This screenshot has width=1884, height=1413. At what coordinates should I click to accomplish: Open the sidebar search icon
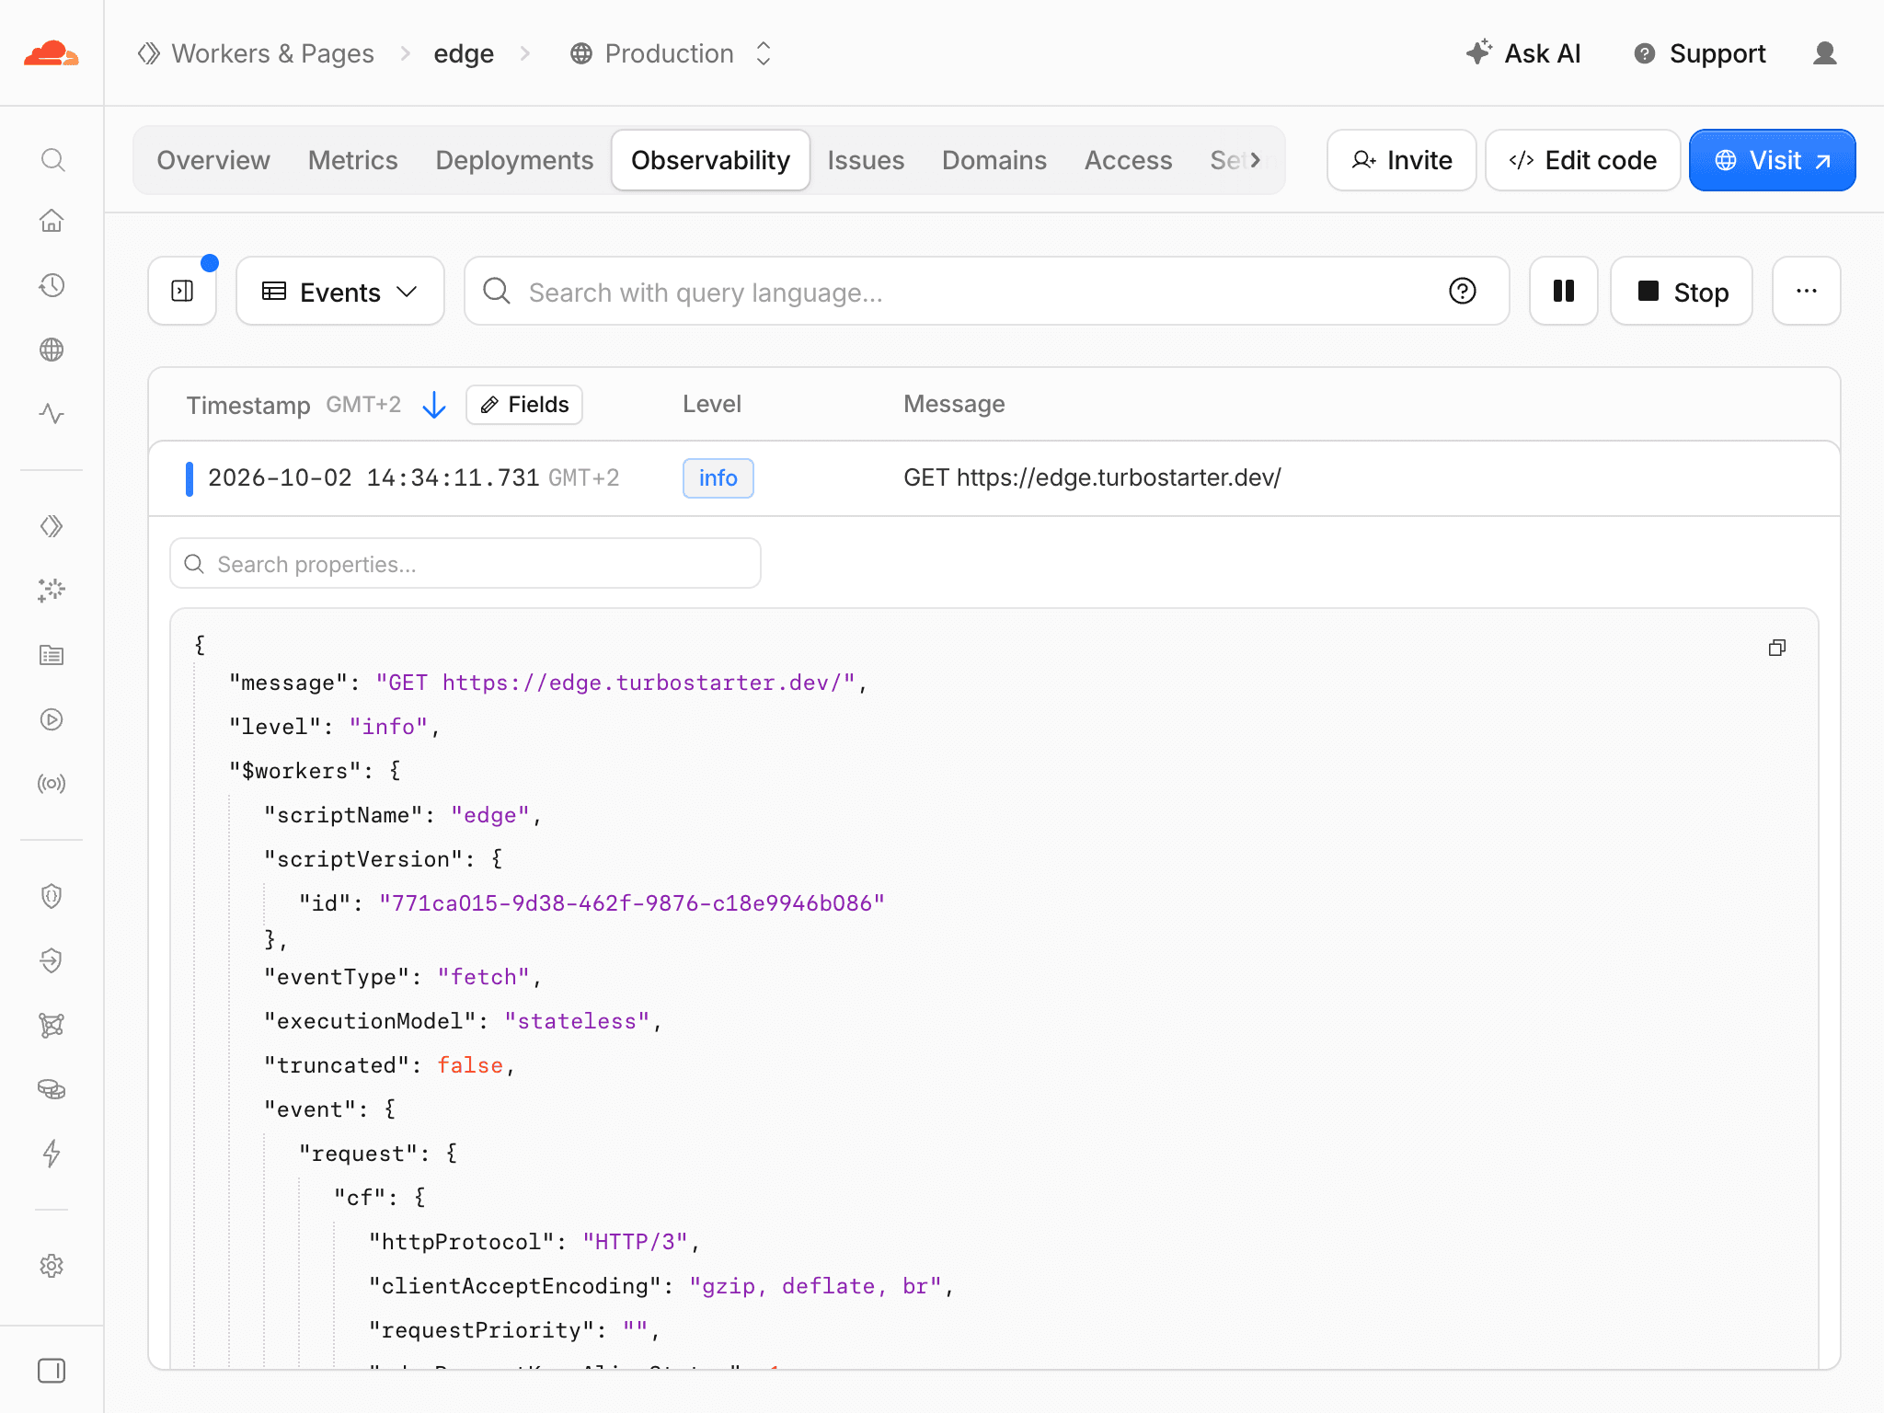pos(52,160)
